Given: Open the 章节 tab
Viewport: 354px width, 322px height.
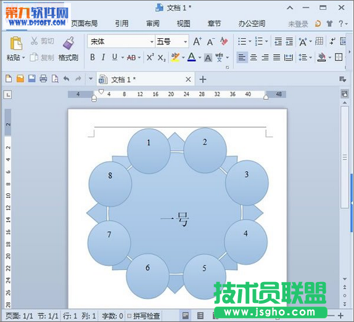Looking at the screenshot, I should (x=214, y=23).
